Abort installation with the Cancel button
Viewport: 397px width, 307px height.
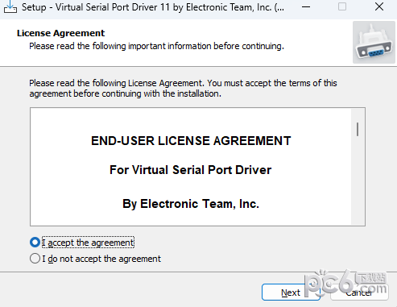[x=359, y=292]
